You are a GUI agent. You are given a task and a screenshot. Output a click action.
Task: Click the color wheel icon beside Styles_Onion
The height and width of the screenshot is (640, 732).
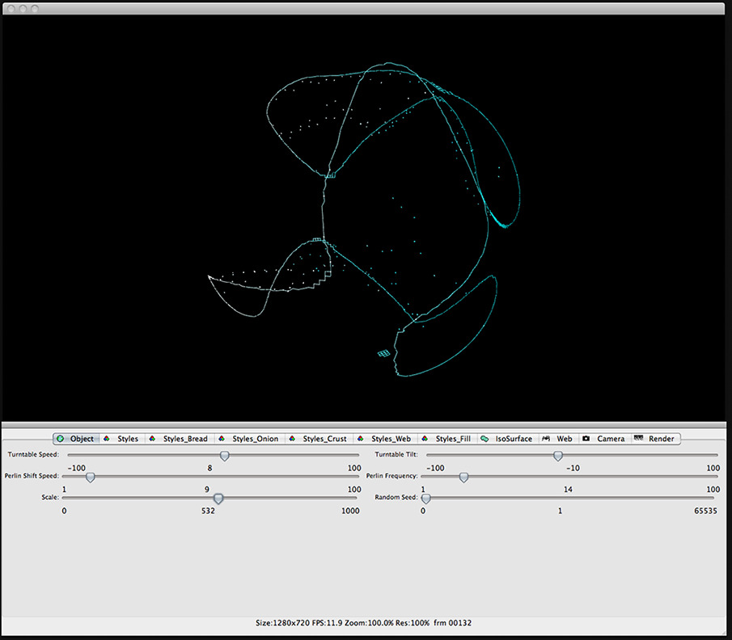(x=222, y=439)
